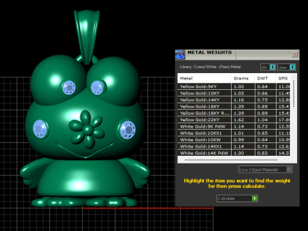This screenshot has width=308, height=231.
Task: Toggle Use Object Materials checkbox
Action: coord(289,169)
